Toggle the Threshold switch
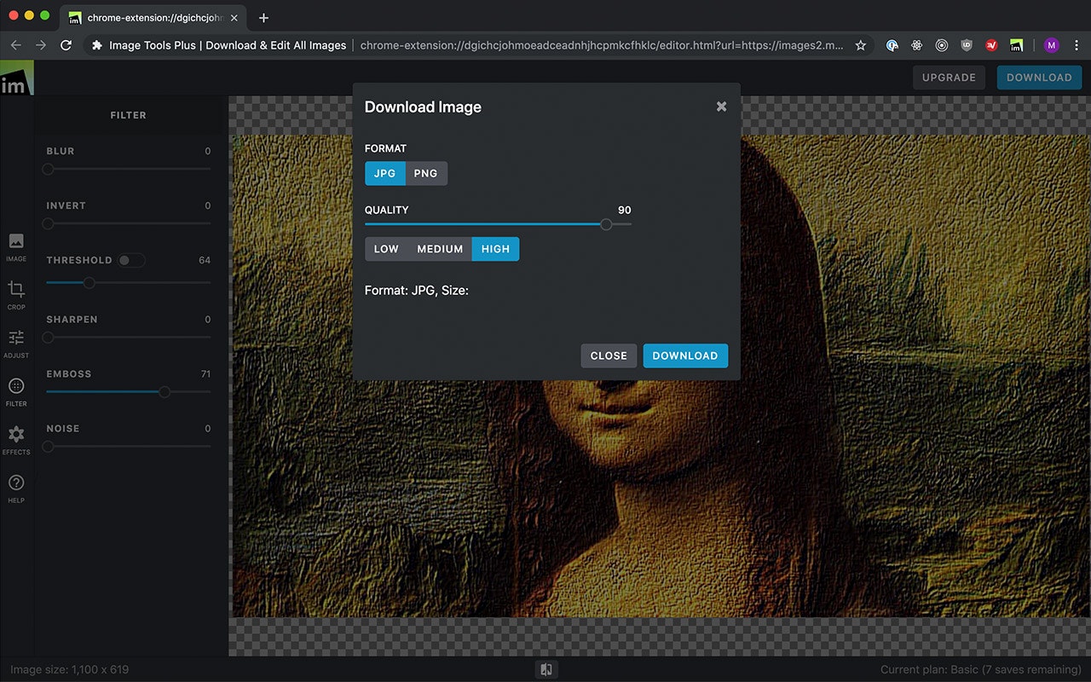This screenshot has width=1091, height=682. tap(131, 260)
